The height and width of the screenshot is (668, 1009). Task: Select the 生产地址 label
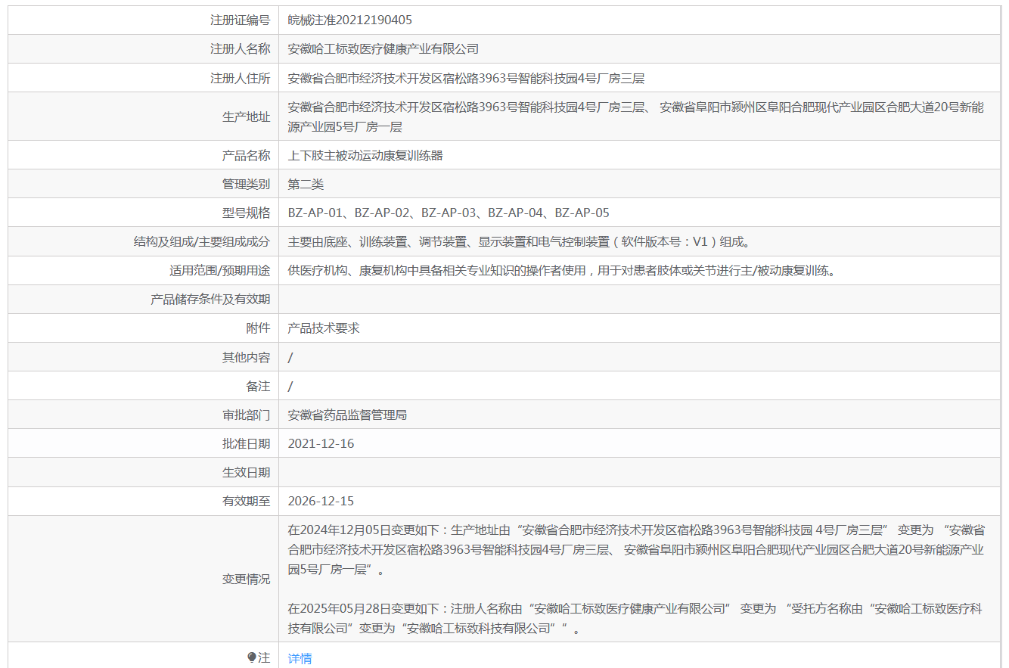246,117
